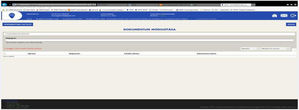Click the DOKUMENTUM CSATOLÁS button

(x=18, y=24)
